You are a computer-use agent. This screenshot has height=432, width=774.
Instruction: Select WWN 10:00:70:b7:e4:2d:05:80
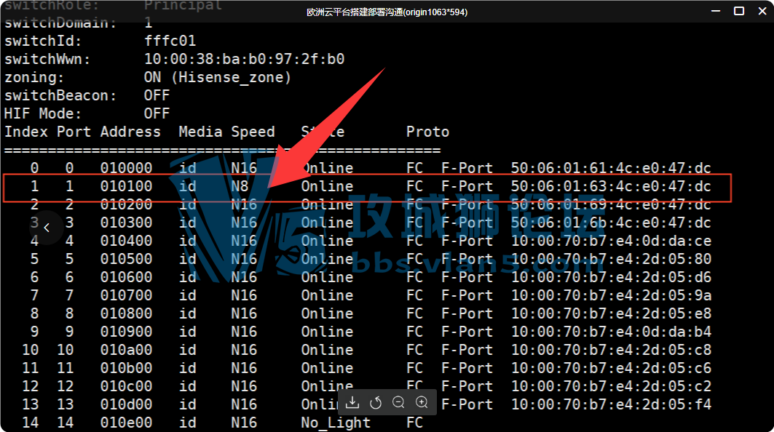[x=611, y=260]
